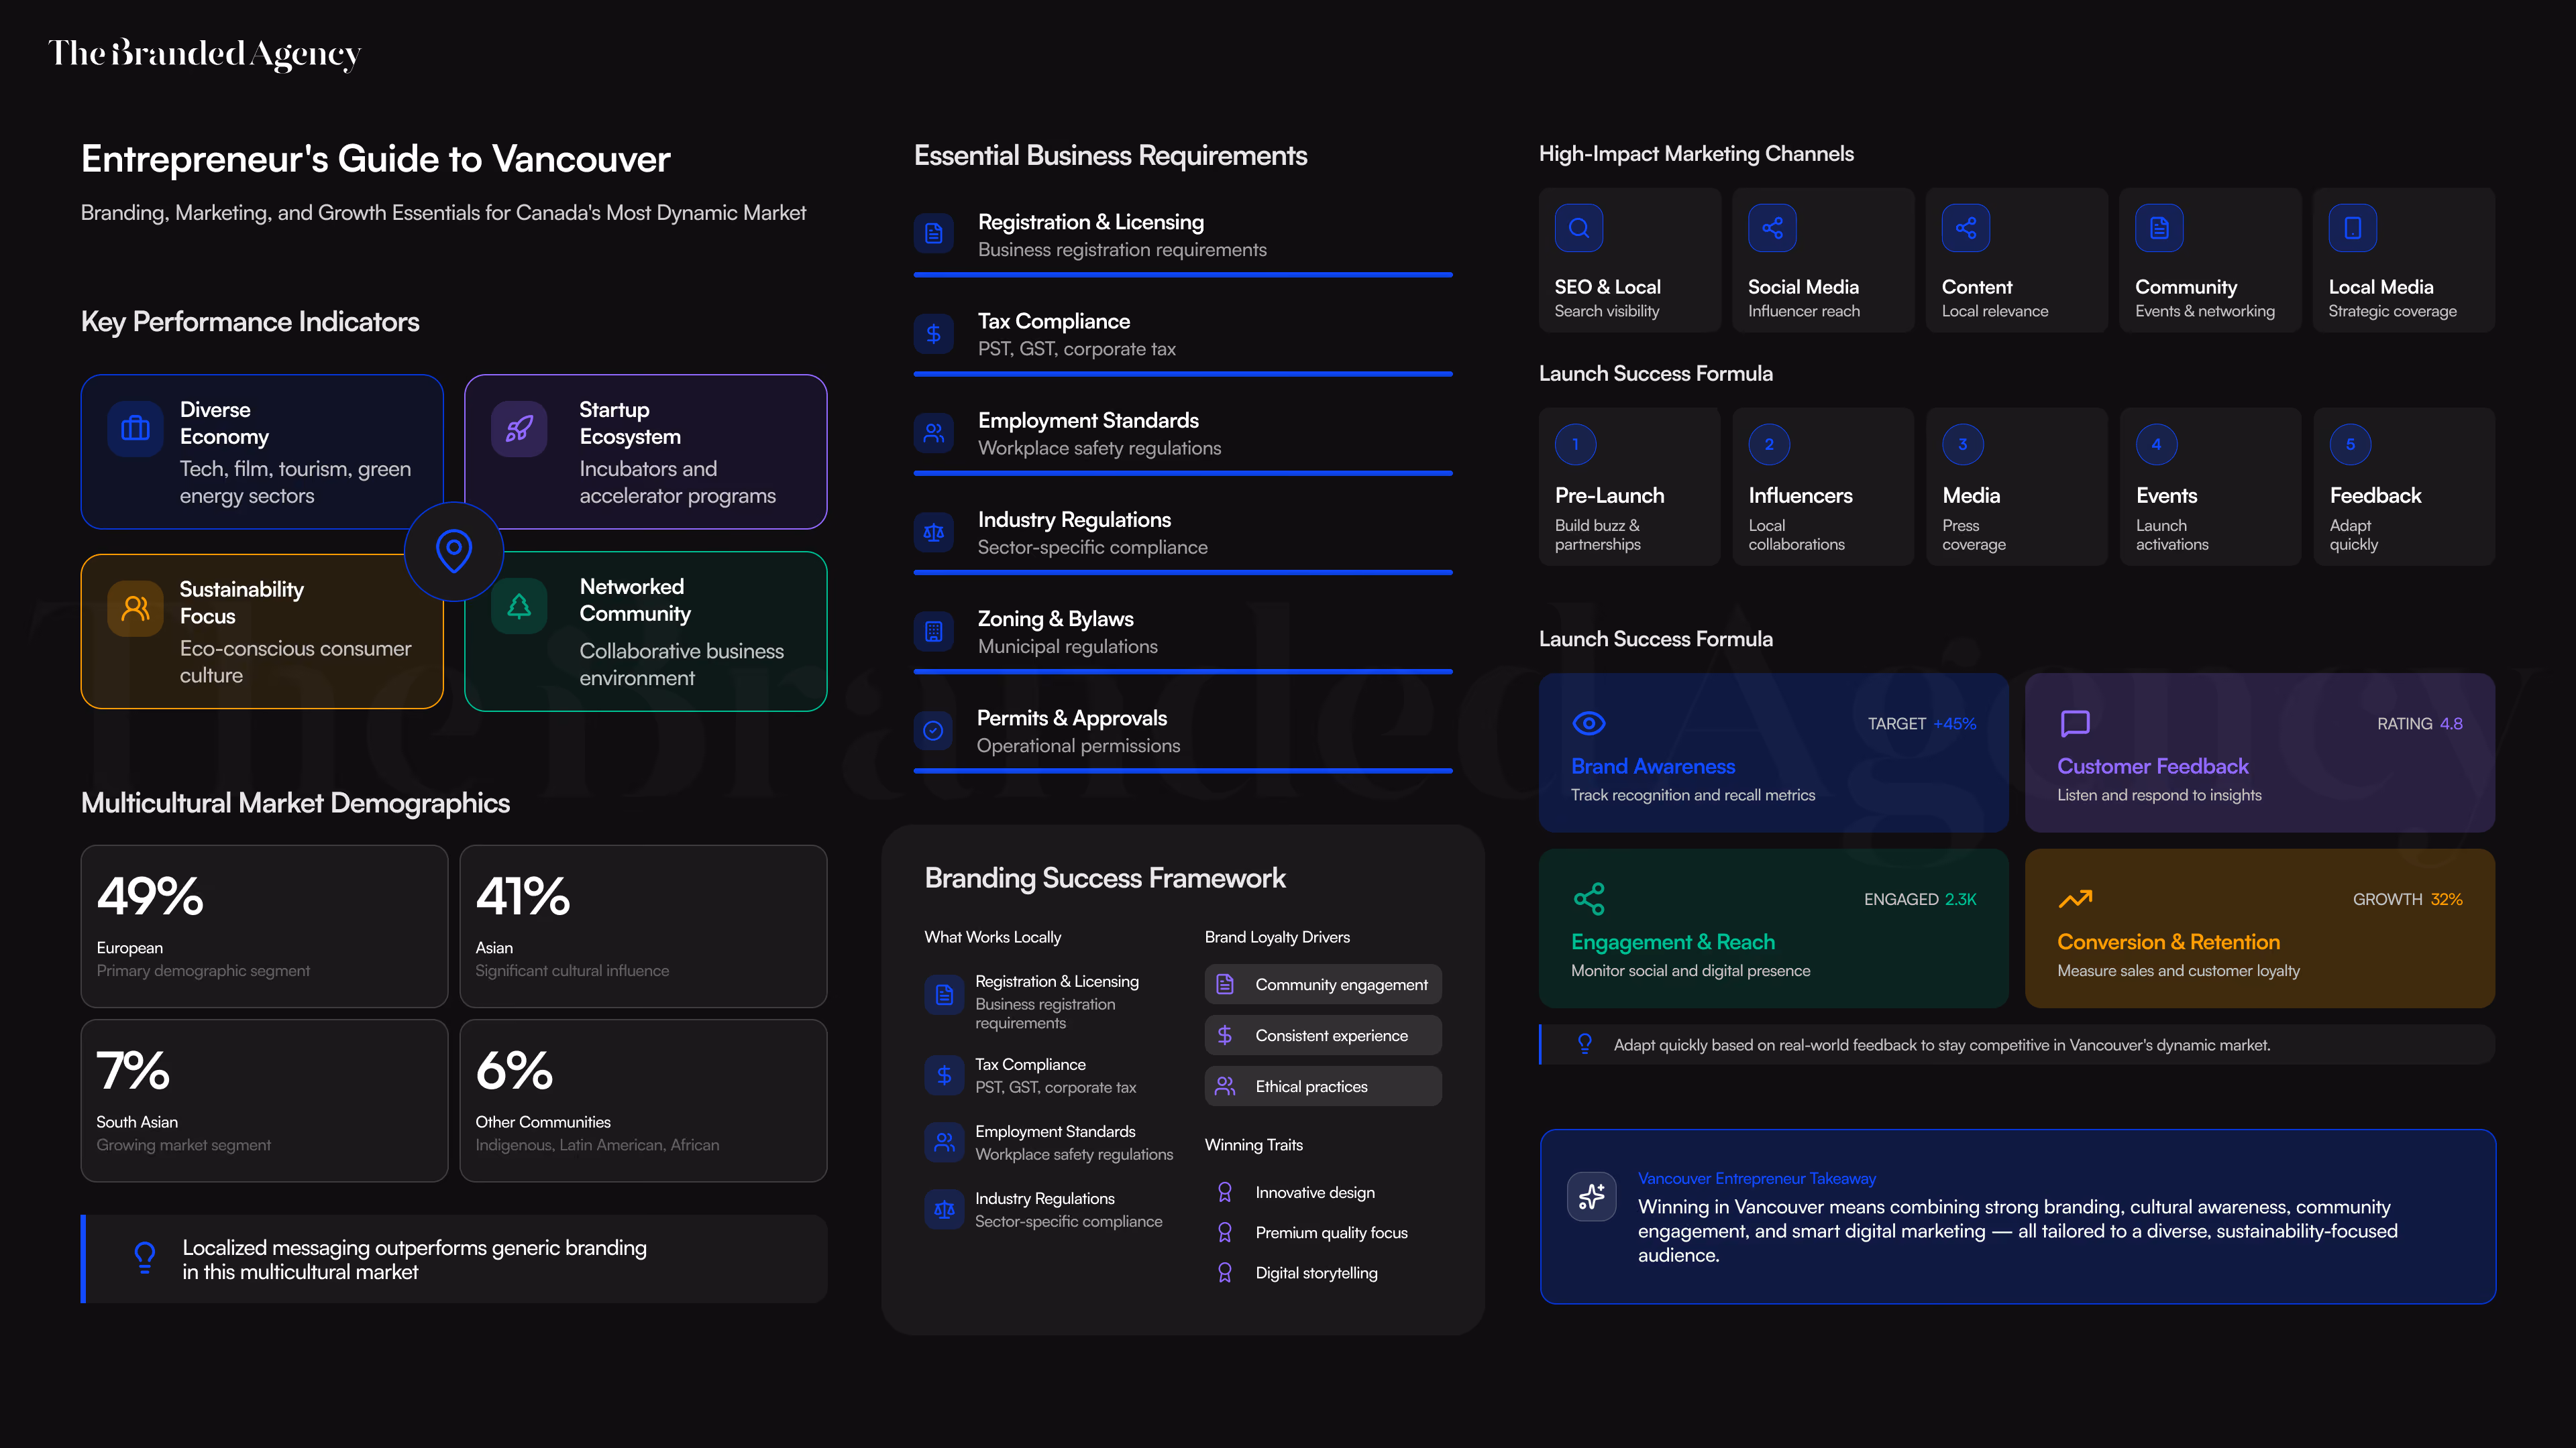Click the dollar icon on Consistent experience chip
Image resolution: width=2576 pixels, height=1448 pixels.
tap(1225, 1034)
